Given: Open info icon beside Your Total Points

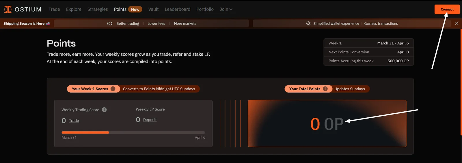Looking at the screenshot, I should click(x=325, y=89).
